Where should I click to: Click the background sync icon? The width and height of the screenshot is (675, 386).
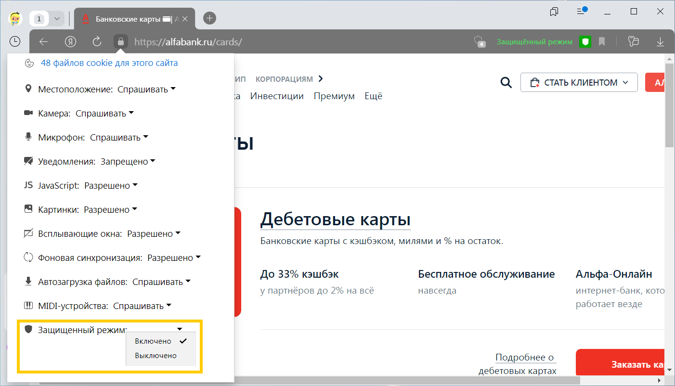[28, 257]
